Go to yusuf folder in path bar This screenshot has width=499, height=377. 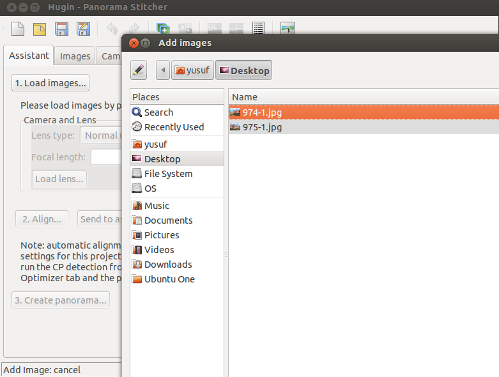(x=192, y=70)
